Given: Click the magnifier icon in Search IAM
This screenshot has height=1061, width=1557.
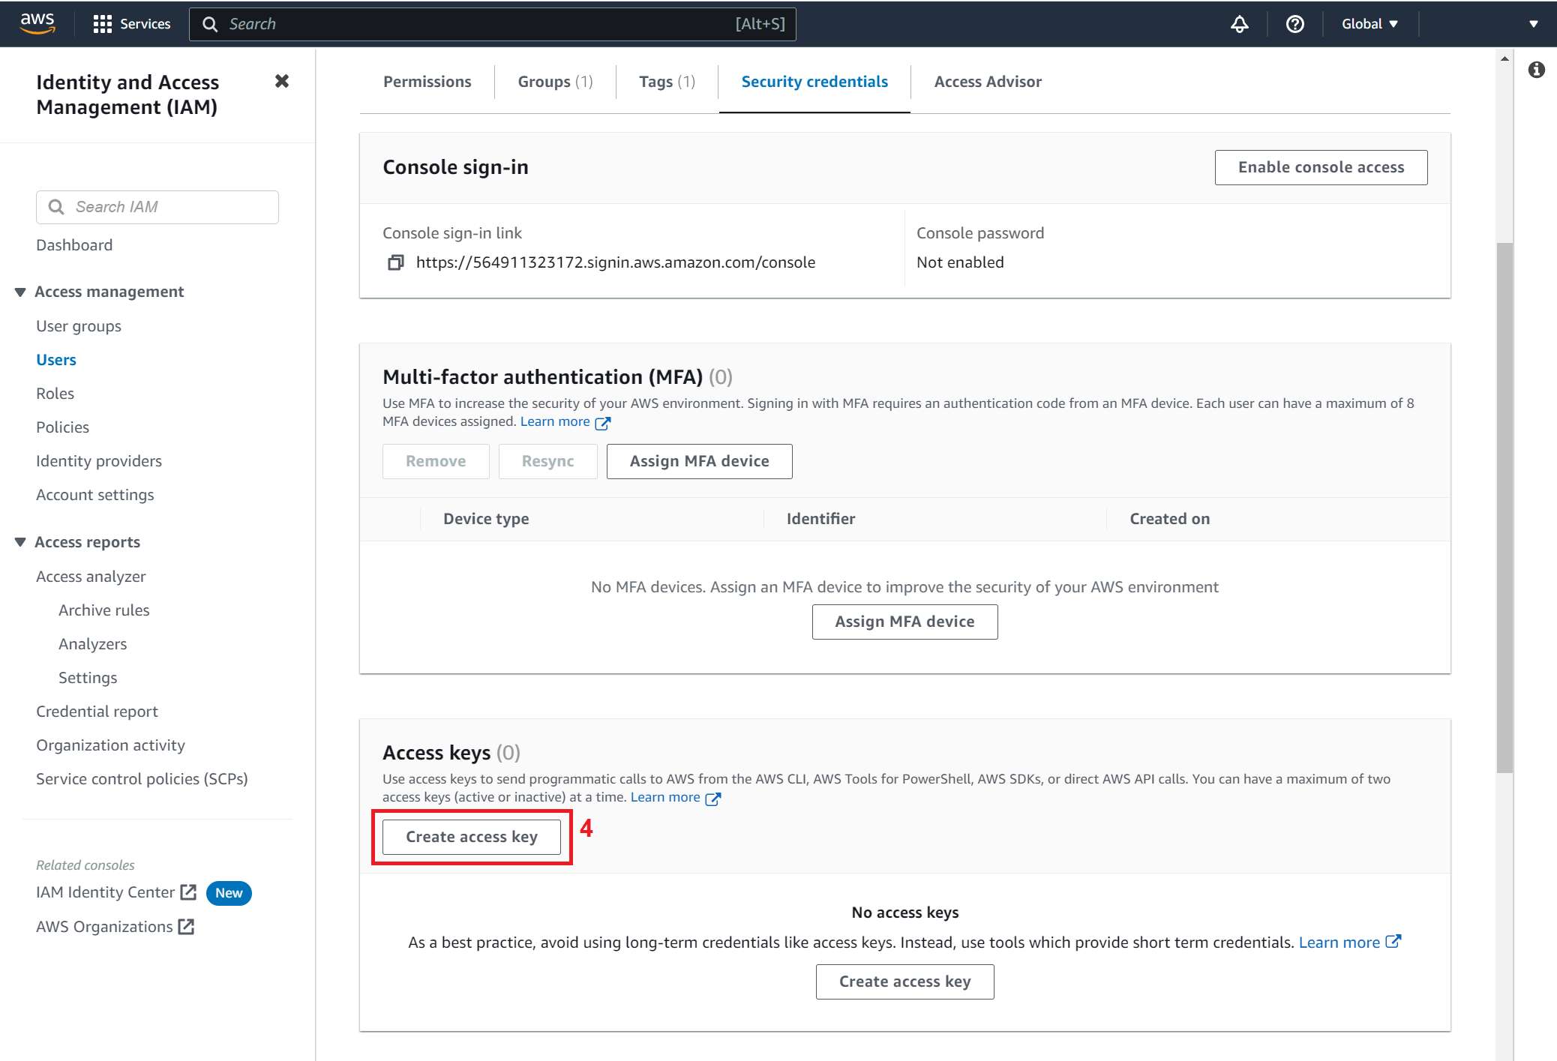Looking at the screenshot, I should 56,207.
